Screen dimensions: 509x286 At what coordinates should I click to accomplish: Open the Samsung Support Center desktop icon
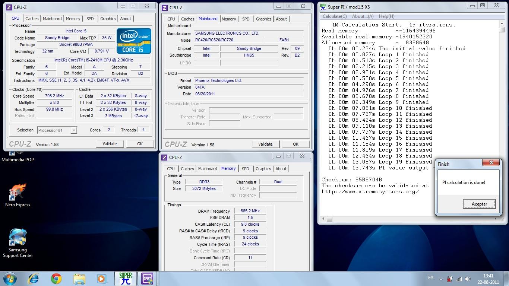18,243
